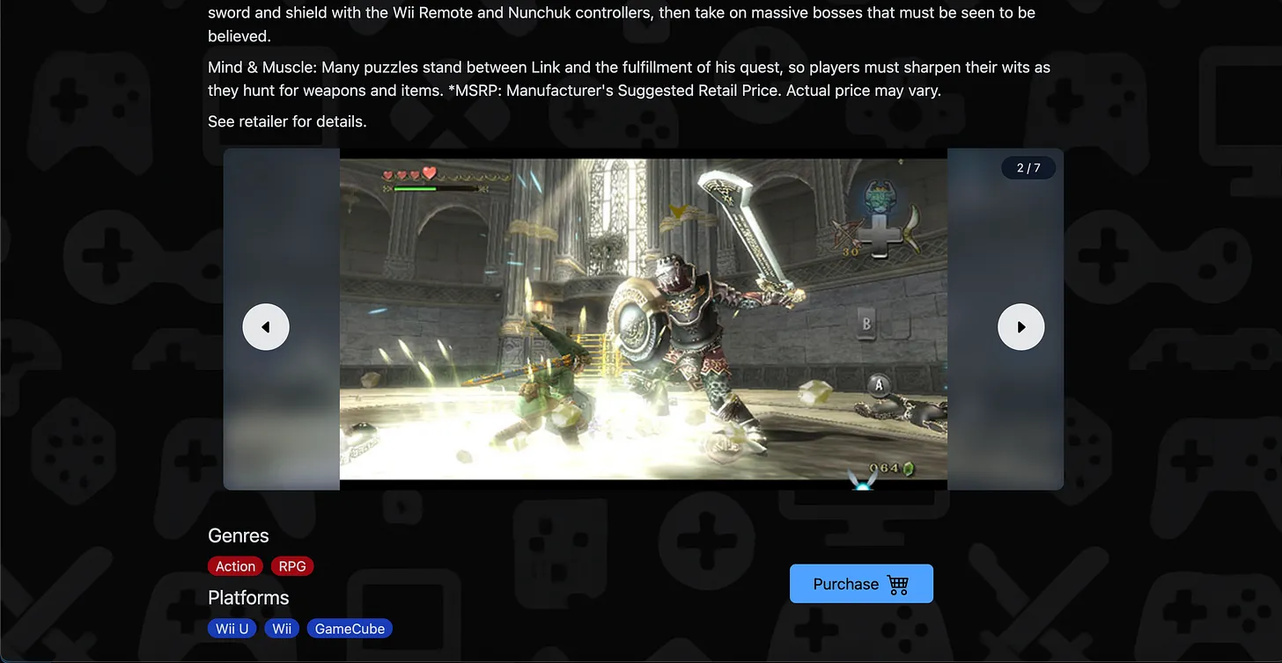Click the shopping cart icon on the Purchase button

pos(898,583)
